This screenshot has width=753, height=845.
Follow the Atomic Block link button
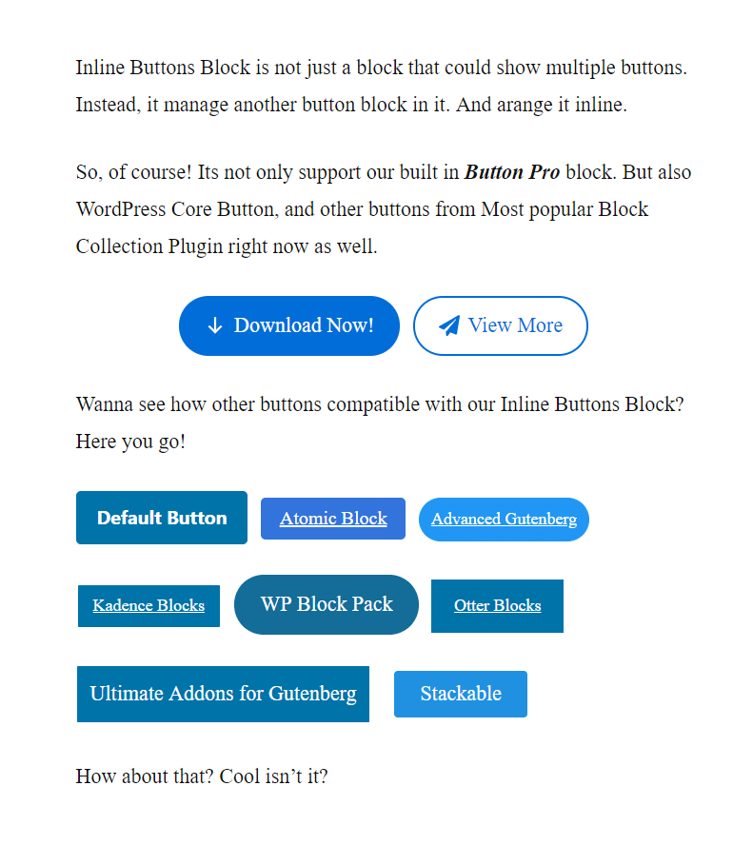coord(333,519)
